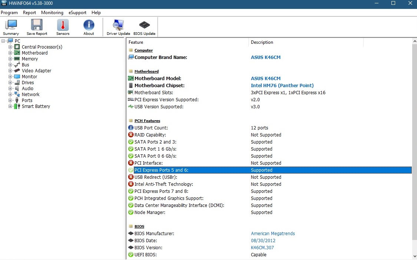This screenshot has width=417, height=260.
Task: Expand the Drives tree node
Action: tap(10, 82)
